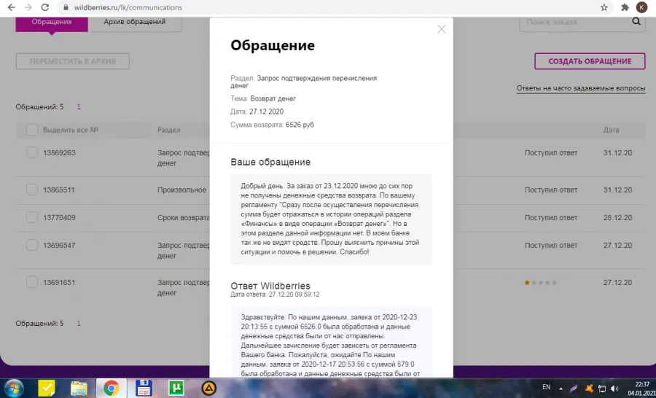
Task: Click page number 1 below the table
Action: click(79, 323)
